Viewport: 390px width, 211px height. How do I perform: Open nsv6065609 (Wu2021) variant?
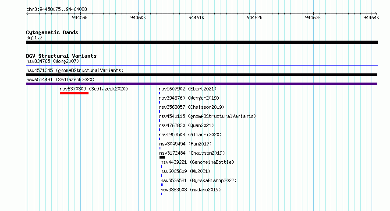(x=185, y=171)
